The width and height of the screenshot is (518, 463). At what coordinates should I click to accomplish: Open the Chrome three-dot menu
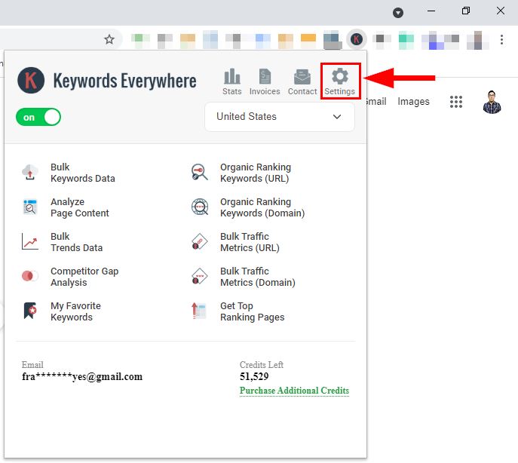(501, 40)
